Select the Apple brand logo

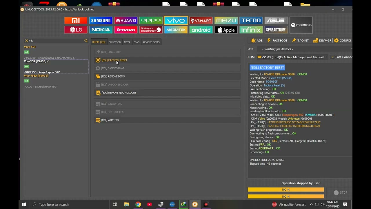coord(226,30)
